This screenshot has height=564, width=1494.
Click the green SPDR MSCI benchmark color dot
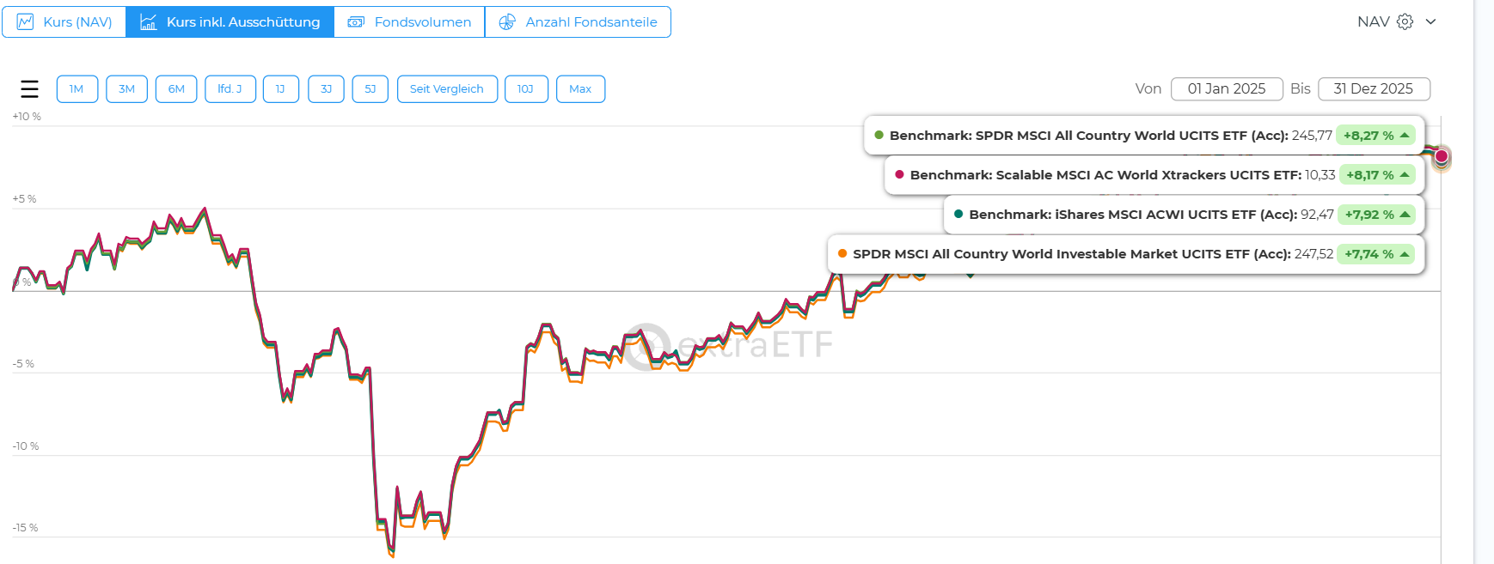point(879,135)
